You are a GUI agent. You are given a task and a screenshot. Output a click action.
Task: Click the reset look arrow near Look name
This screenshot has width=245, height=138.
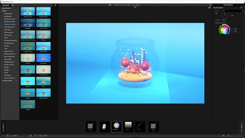[7, 136]
